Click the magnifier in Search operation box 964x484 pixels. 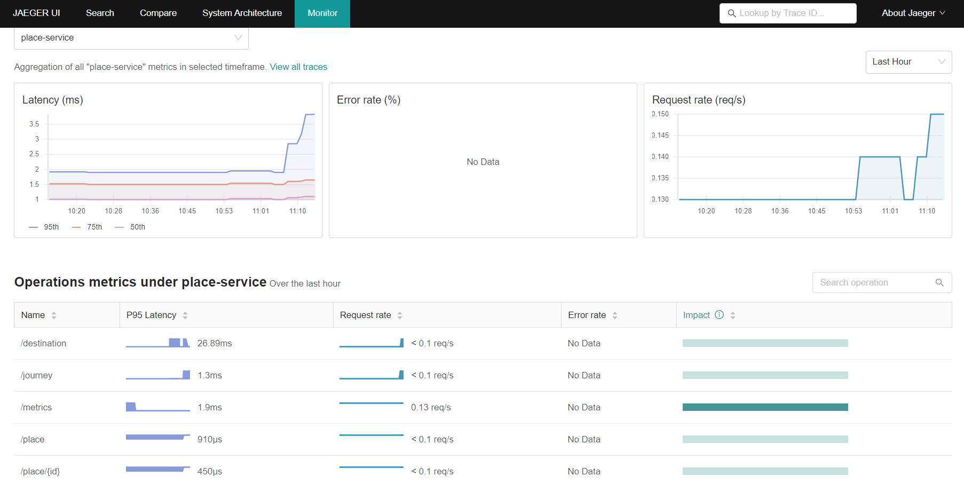[x=939, y=282]
